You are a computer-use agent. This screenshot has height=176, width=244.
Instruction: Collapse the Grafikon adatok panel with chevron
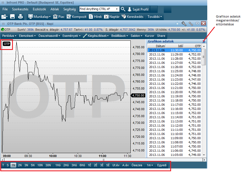[x=204, y=42]
